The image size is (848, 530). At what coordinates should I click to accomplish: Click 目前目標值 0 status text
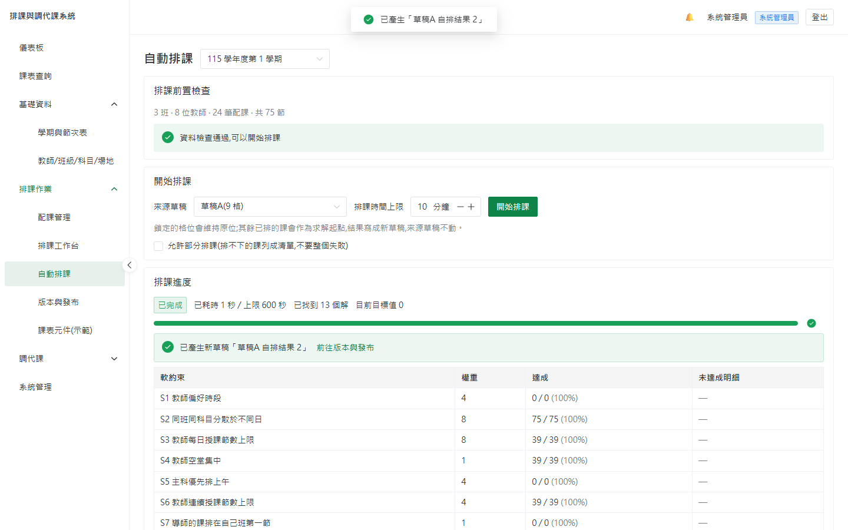(380, 305)
